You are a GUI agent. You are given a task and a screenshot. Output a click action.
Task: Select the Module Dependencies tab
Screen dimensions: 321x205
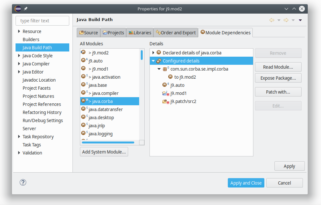226,33
